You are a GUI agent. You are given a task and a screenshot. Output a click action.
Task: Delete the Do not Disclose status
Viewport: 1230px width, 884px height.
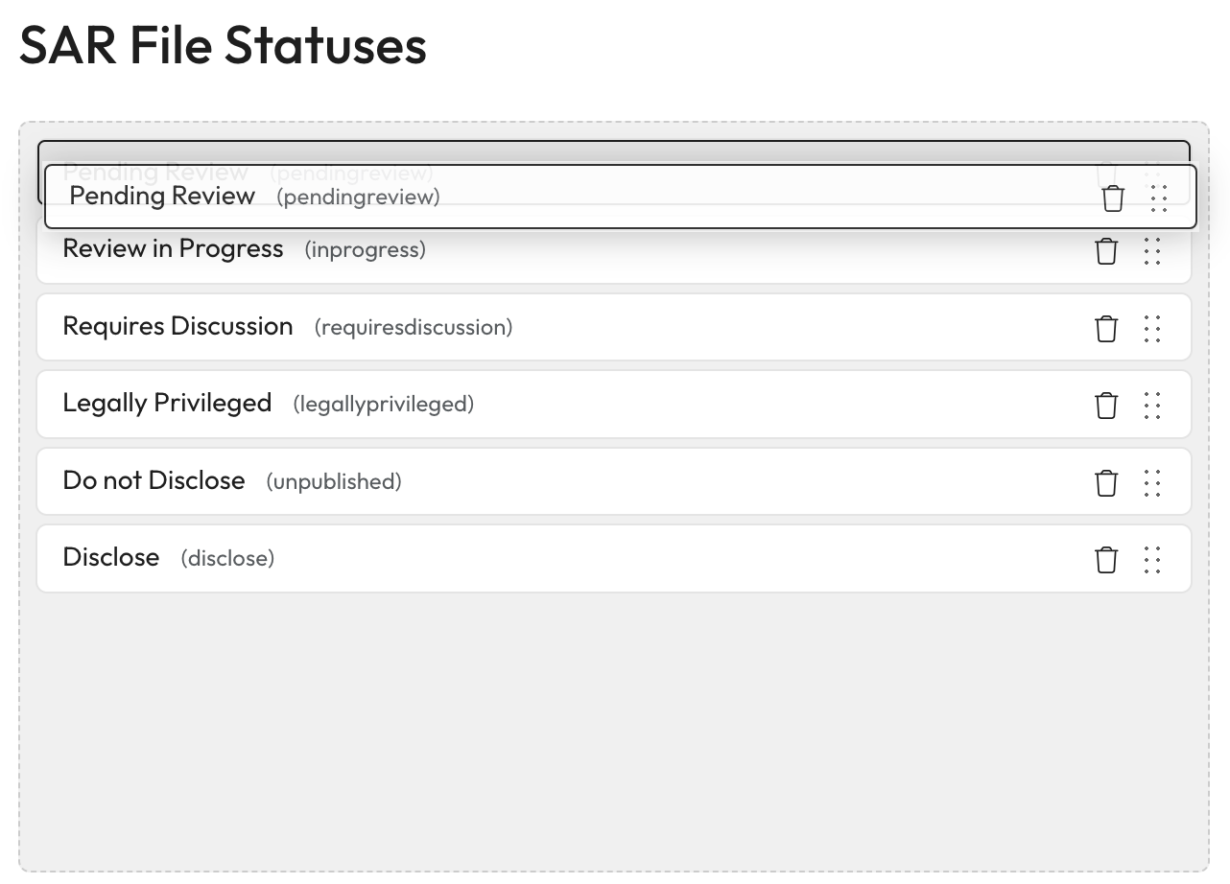point(1106,482)
